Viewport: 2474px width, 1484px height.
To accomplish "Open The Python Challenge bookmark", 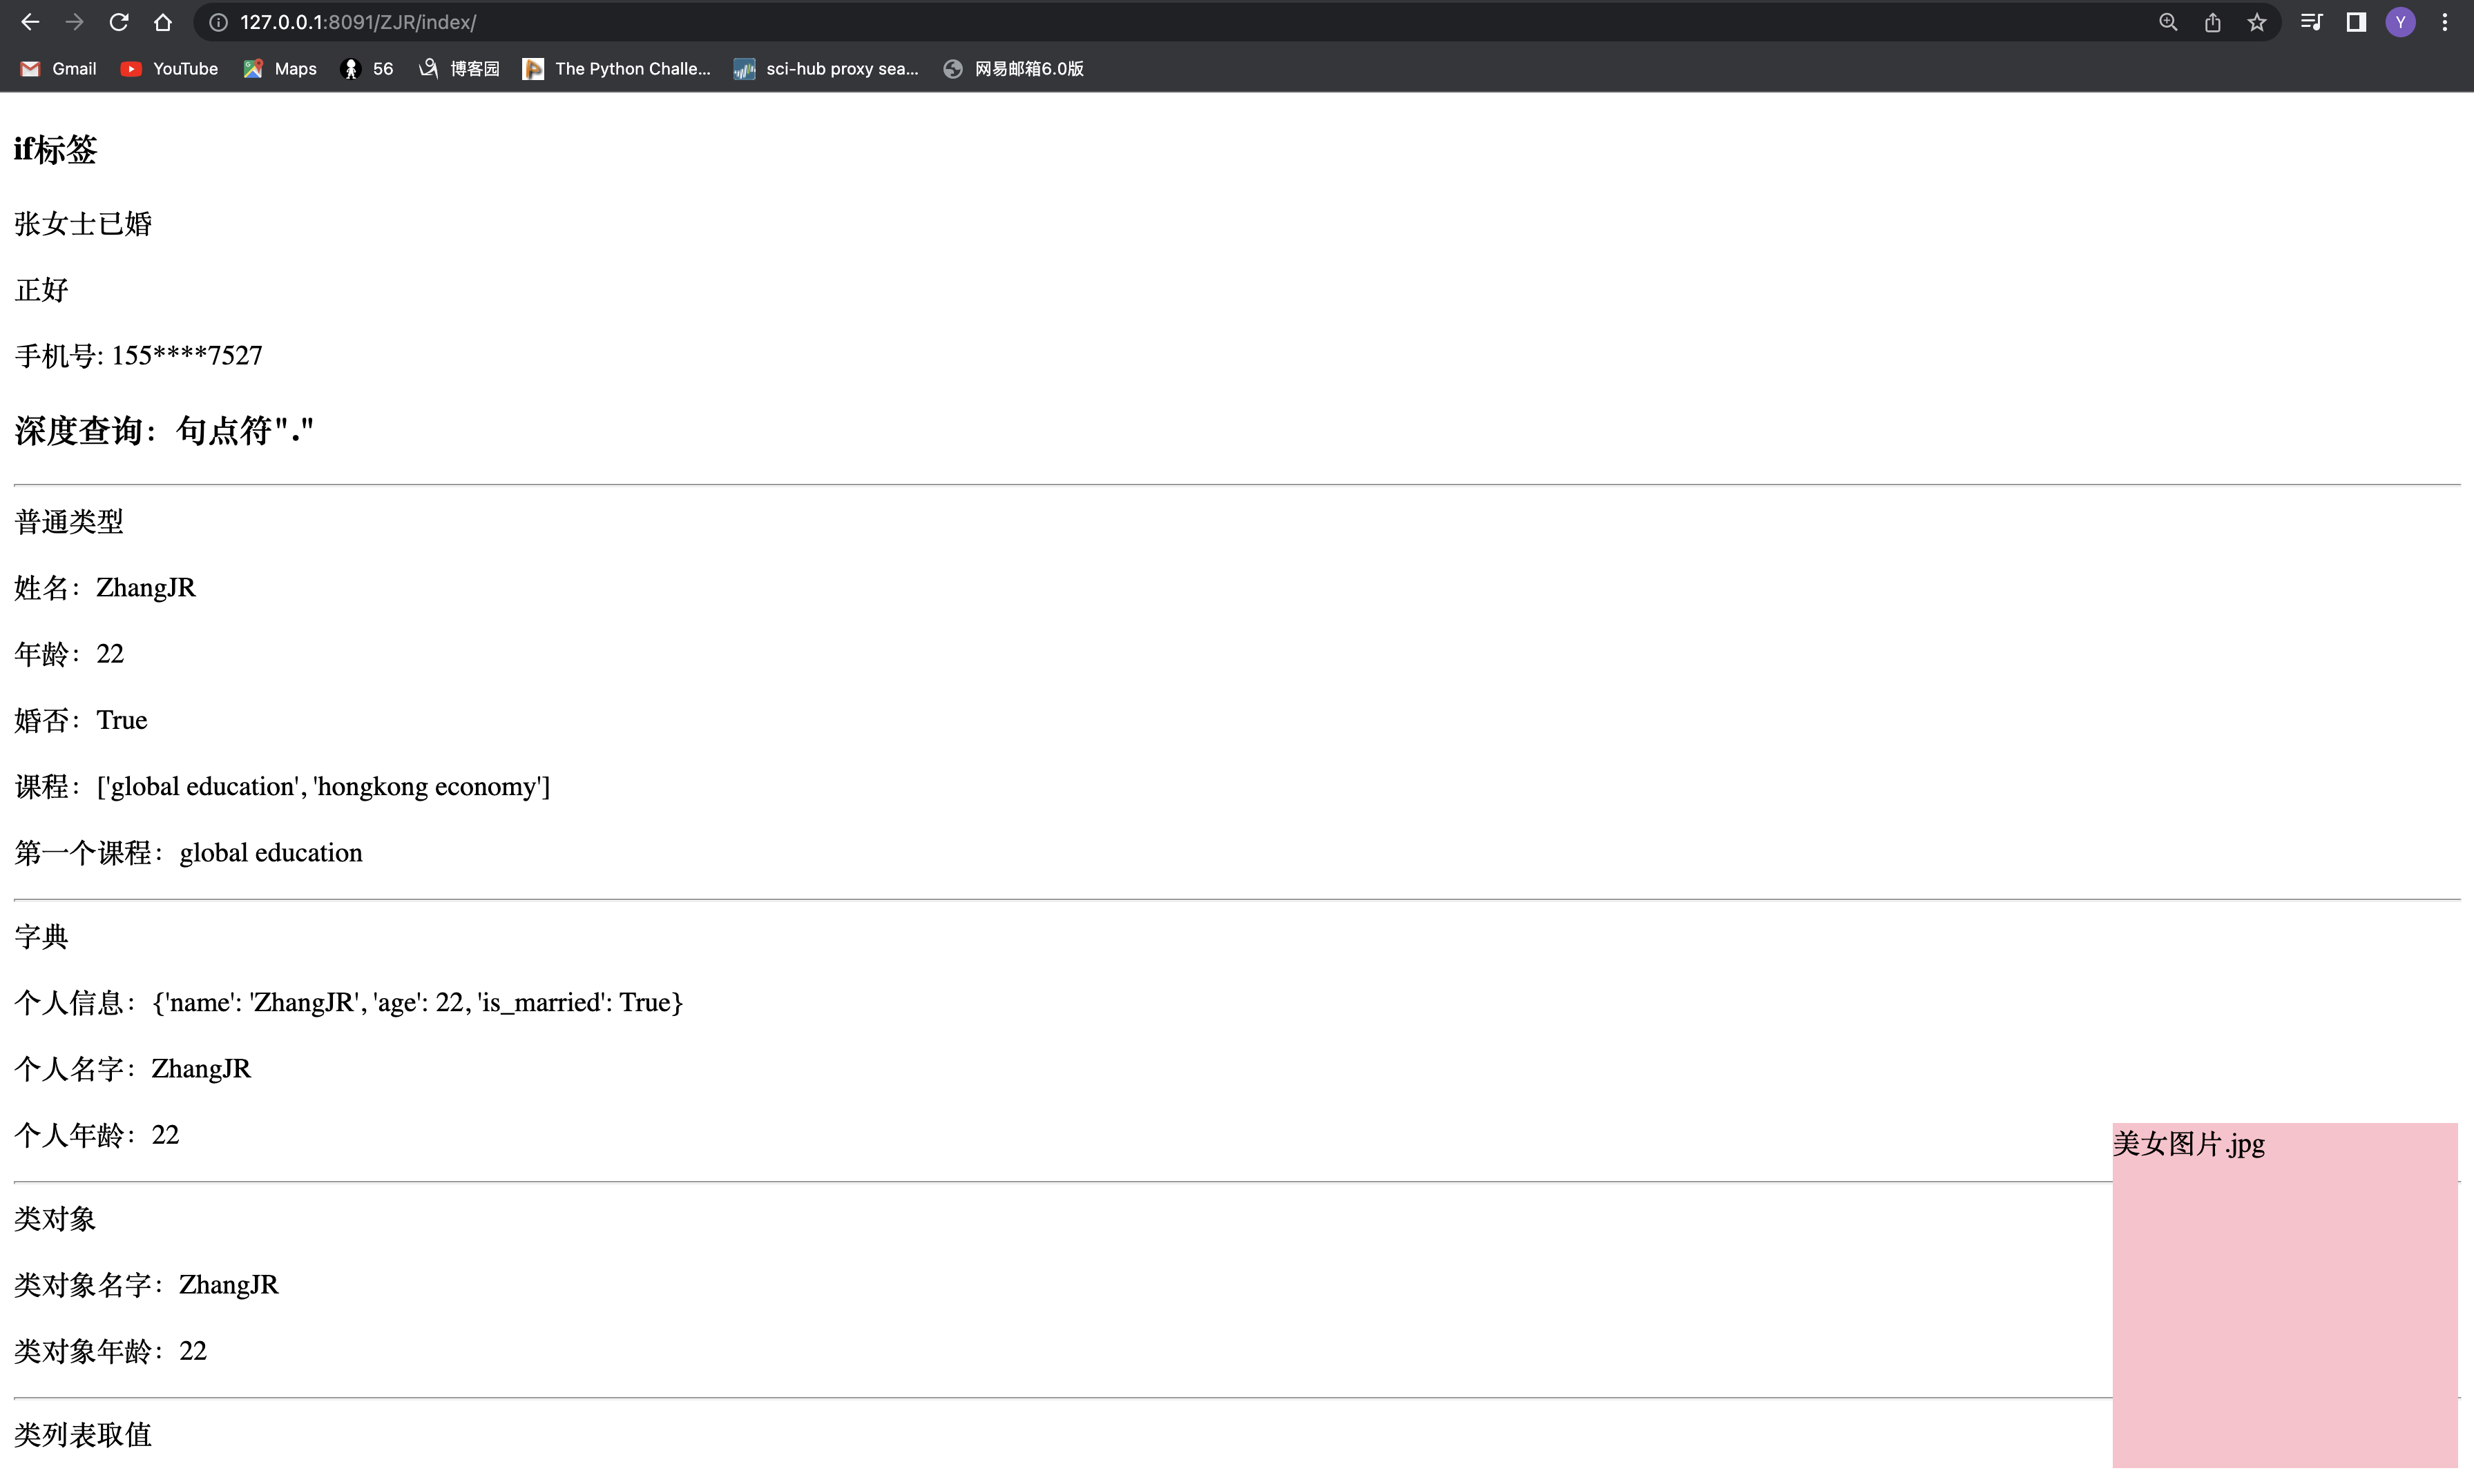I will (x=616, y=69).
